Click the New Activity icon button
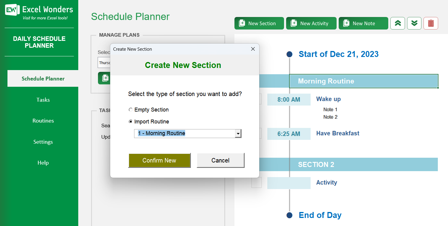Image resolution: width=448 pixels, height=226 pixels. pyautogui.click(x=294, y=23)
